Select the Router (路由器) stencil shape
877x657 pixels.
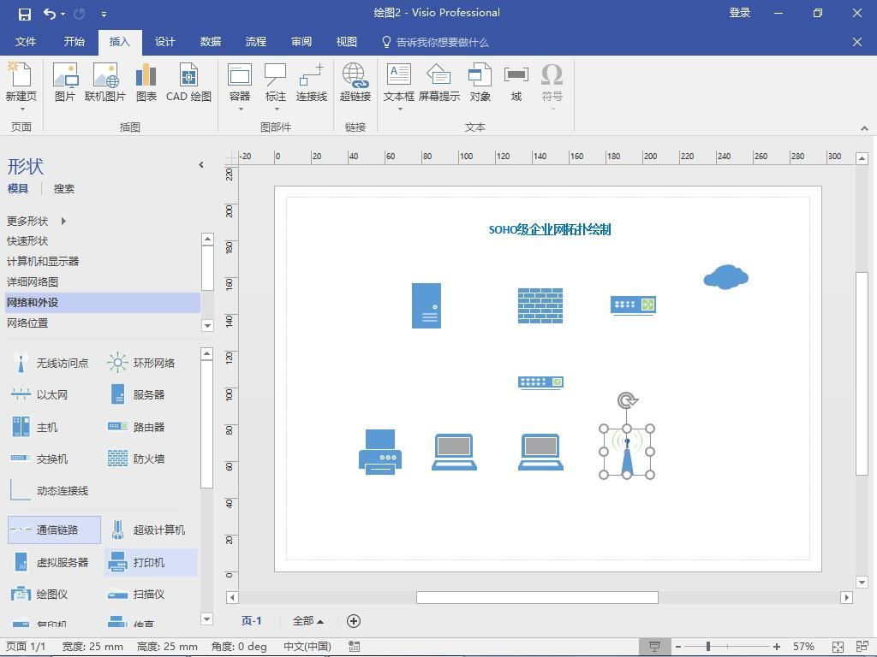136,427
